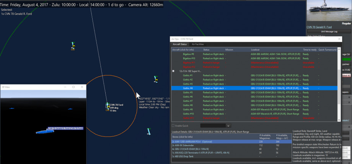Select the escort ship icon northeast of the carrier
Screen dimensions: 352x164
click(156, 79)
